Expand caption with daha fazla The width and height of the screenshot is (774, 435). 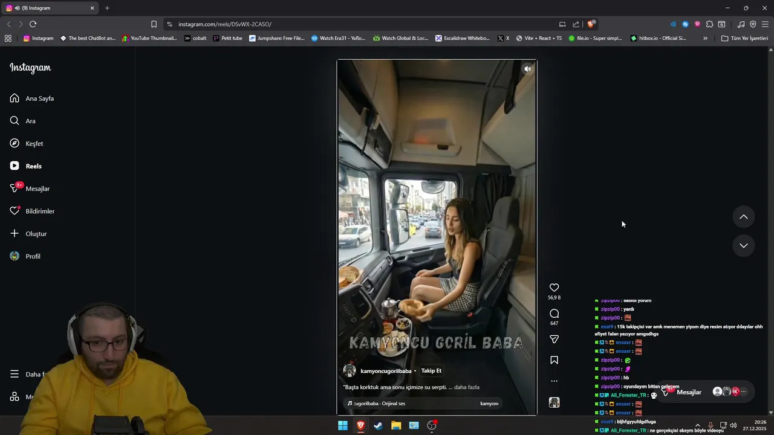(x=466, y=387)
